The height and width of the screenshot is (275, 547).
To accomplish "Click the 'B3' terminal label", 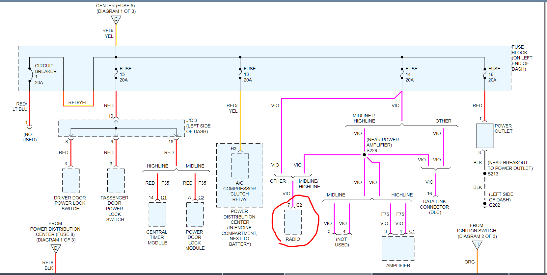I will [x=233, y=149].
